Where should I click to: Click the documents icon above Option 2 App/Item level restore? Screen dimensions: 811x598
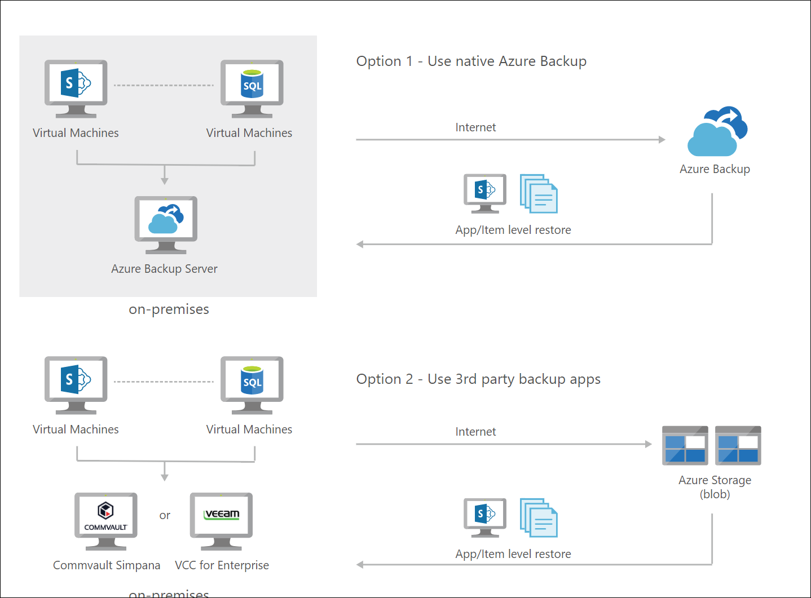point(539,518)
